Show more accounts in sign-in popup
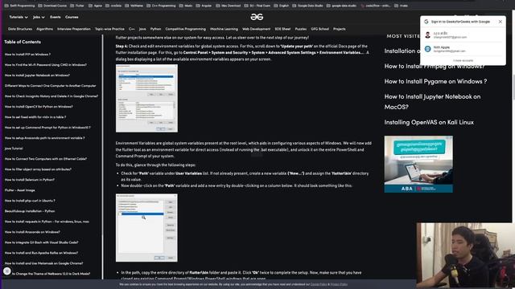 point(463,61)
